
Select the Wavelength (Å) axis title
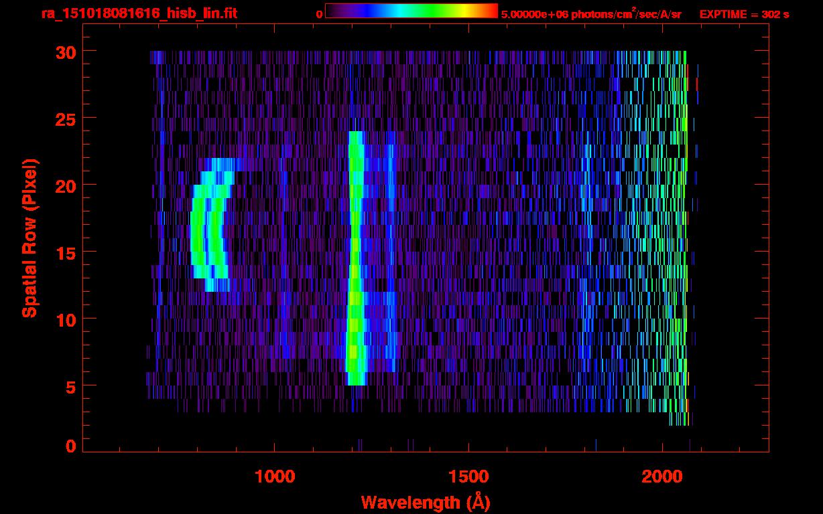(422, 502)
